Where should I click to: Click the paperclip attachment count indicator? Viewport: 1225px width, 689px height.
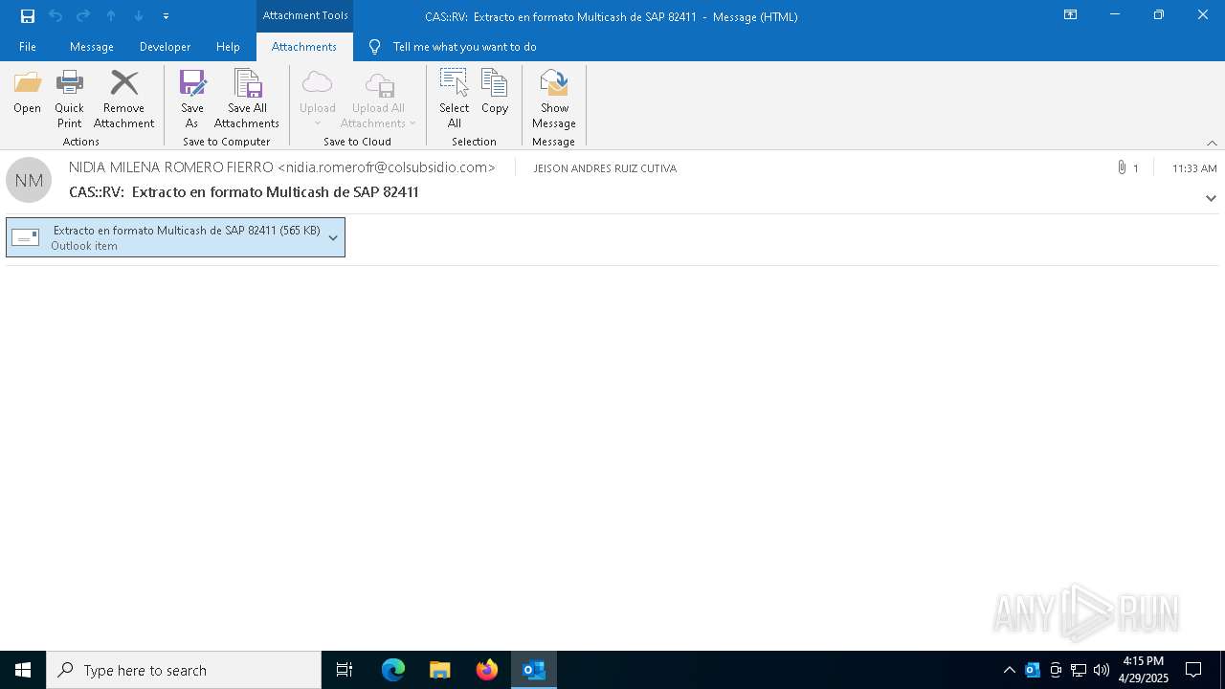click(x=1127, y=167)
